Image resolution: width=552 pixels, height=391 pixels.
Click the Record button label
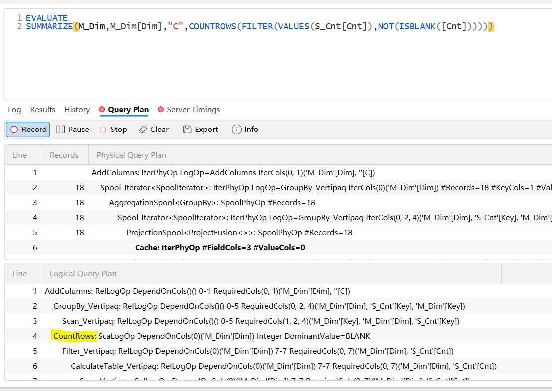coord(34,130)
